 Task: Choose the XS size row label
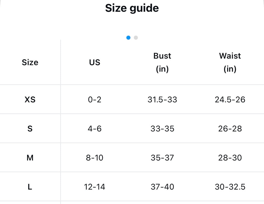30,100
